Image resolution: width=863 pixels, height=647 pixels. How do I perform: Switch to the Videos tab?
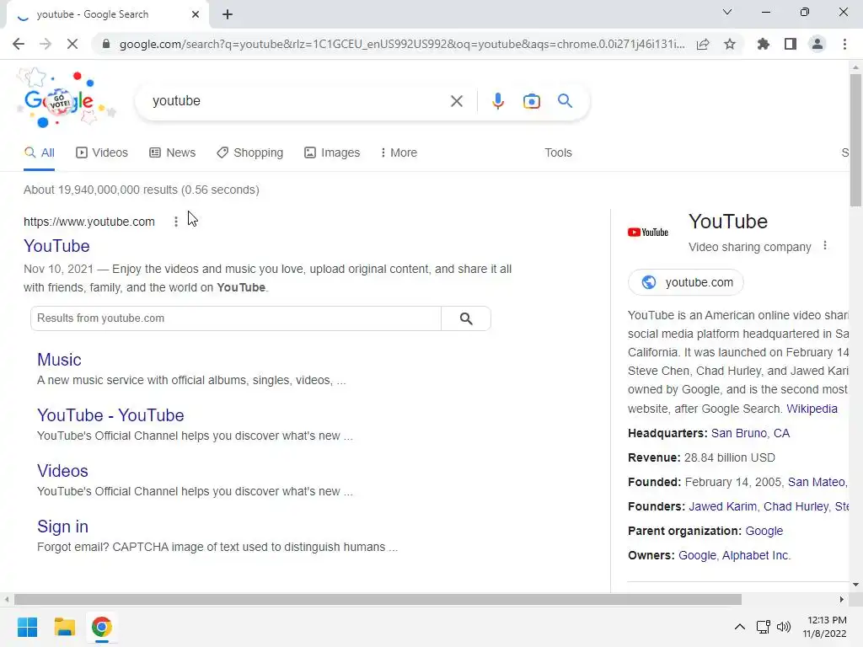pos(102,152)
